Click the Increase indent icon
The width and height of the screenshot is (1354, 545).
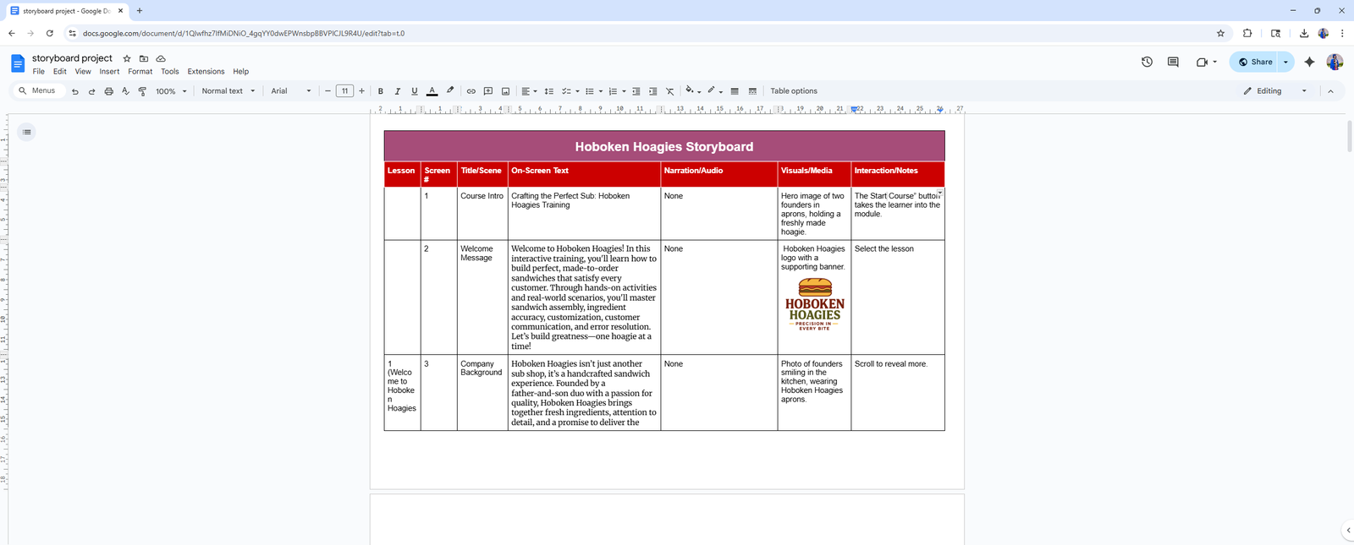652,91
